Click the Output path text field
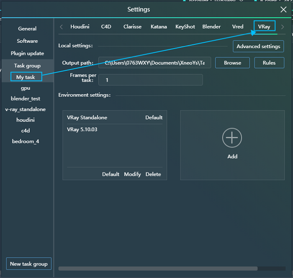This screenshot has height=278, width=293. [x=155, y=63]
